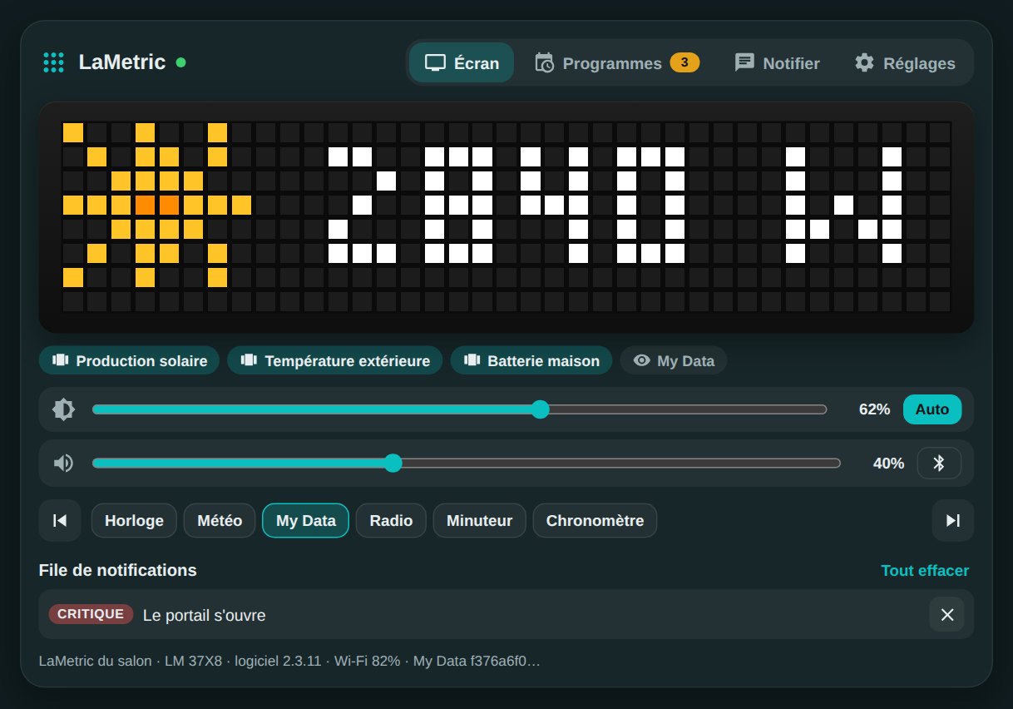Open the Chronomètre app
1013x709 pixels.
tap(595, 521)
